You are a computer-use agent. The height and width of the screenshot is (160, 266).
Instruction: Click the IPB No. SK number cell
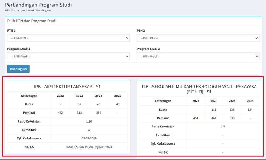[89, 147]
